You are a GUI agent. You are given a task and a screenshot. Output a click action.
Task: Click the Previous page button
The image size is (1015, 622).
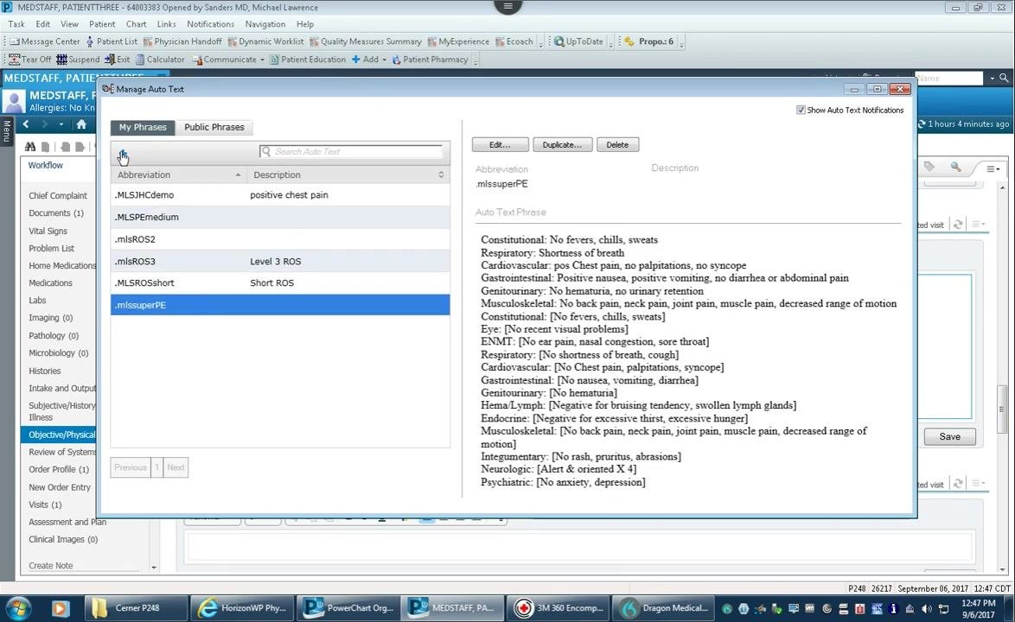coord(131,467)
